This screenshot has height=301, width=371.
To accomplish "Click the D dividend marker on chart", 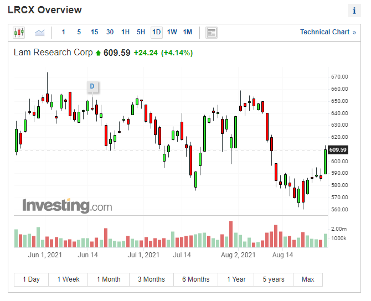I will point(92,86).
